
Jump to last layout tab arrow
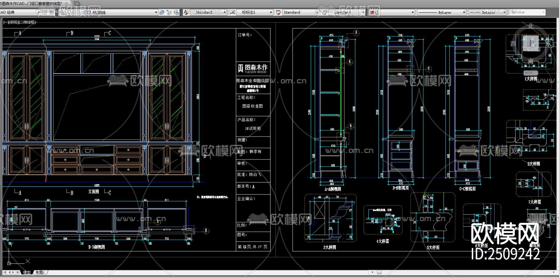coord(18,272)
